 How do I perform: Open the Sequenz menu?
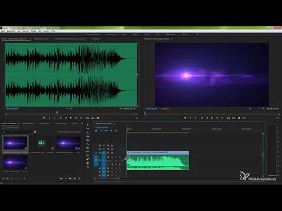(26, 31)
